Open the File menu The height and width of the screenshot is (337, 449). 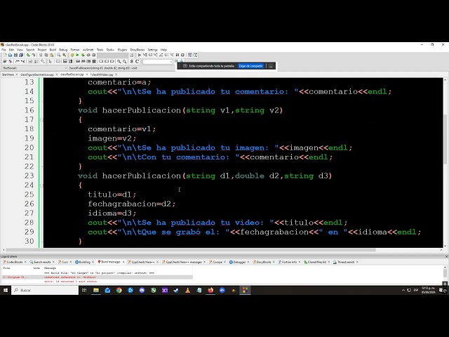pos(4,50)
